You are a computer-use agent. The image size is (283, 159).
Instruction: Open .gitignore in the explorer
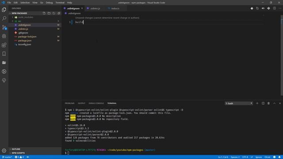coord(23,33)
